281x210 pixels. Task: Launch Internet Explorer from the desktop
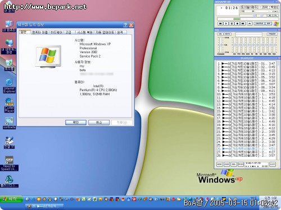click(x=9, y=86)
